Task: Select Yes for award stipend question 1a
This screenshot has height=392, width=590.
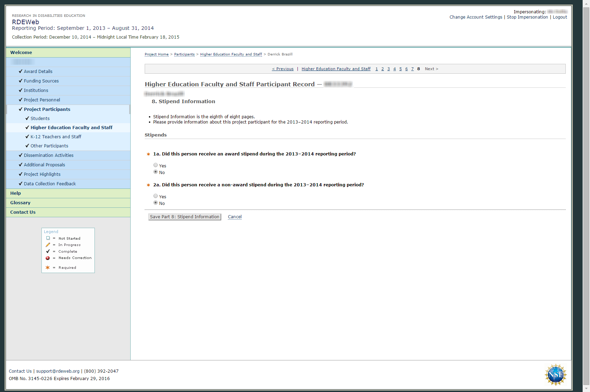Action: coord(156,165)
